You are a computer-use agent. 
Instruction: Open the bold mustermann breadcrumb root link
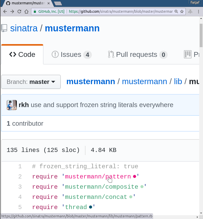91,82
